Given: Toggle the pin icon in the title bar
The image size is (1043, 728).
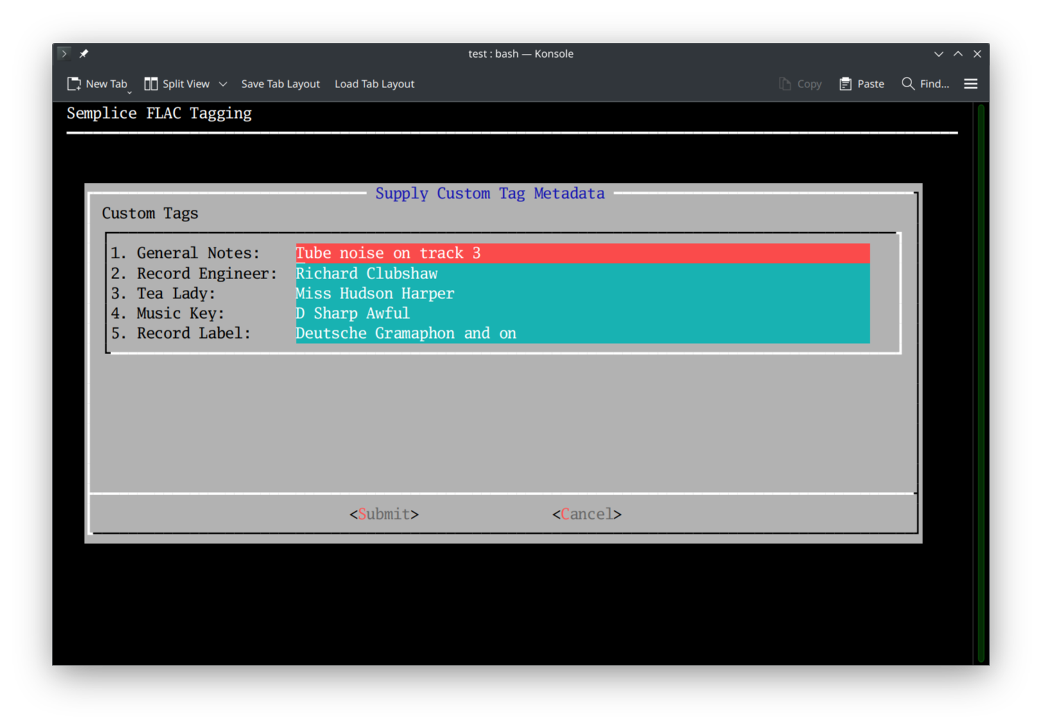Looking at the screenshot, I should coord(84,53).
